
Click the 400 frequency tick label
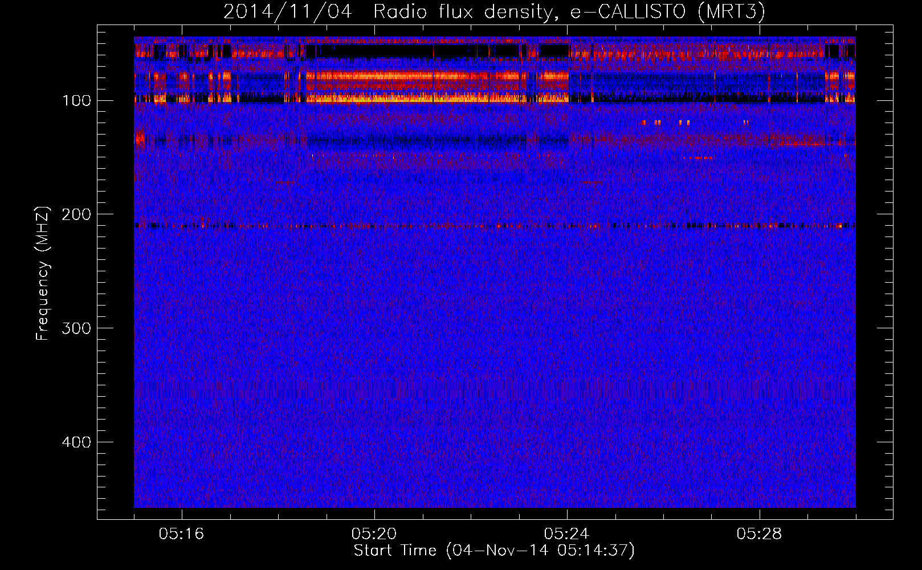[x=76, y=443]
